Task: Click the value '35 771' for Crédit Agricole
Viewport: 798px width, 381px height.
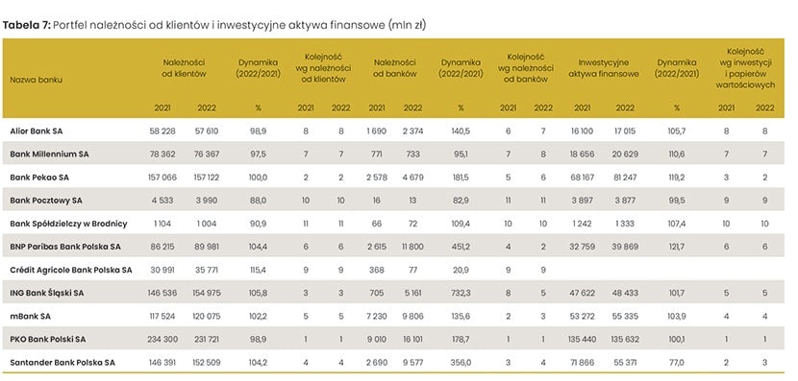Action: click(x=206, y=270)
